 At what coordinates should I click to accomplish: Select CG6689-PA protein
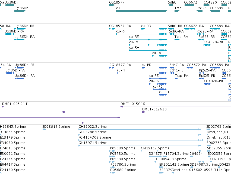click(x=215, y=68)
